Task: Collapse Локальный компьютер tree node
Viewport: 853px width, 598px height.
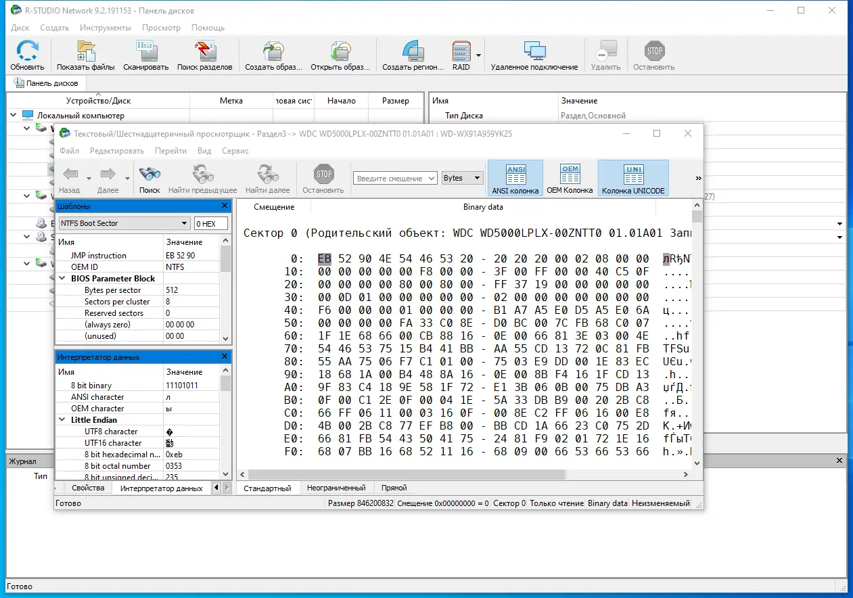Action: click(x=14, y=116)
